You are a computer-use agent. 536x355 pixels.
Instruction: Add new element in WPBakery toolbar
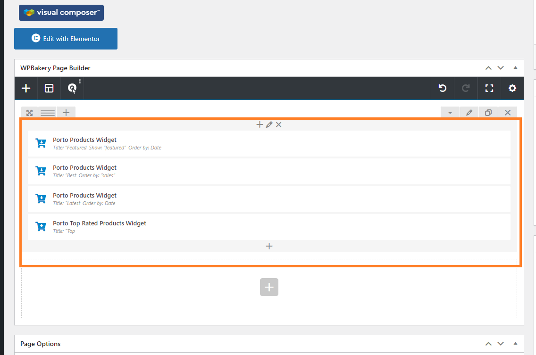[26, 88]
